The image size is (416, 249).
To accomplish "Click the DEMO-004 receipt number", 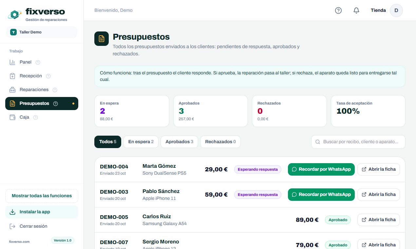I will [x=114, y=166].
